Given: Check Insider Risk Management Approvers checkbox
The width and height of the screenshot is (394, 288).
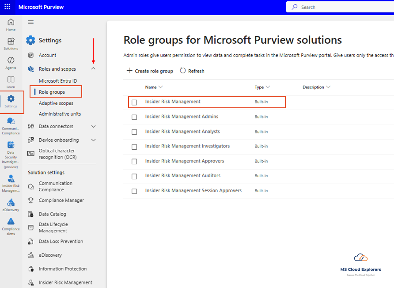Looking at the screenshot, I should point(134,162).
